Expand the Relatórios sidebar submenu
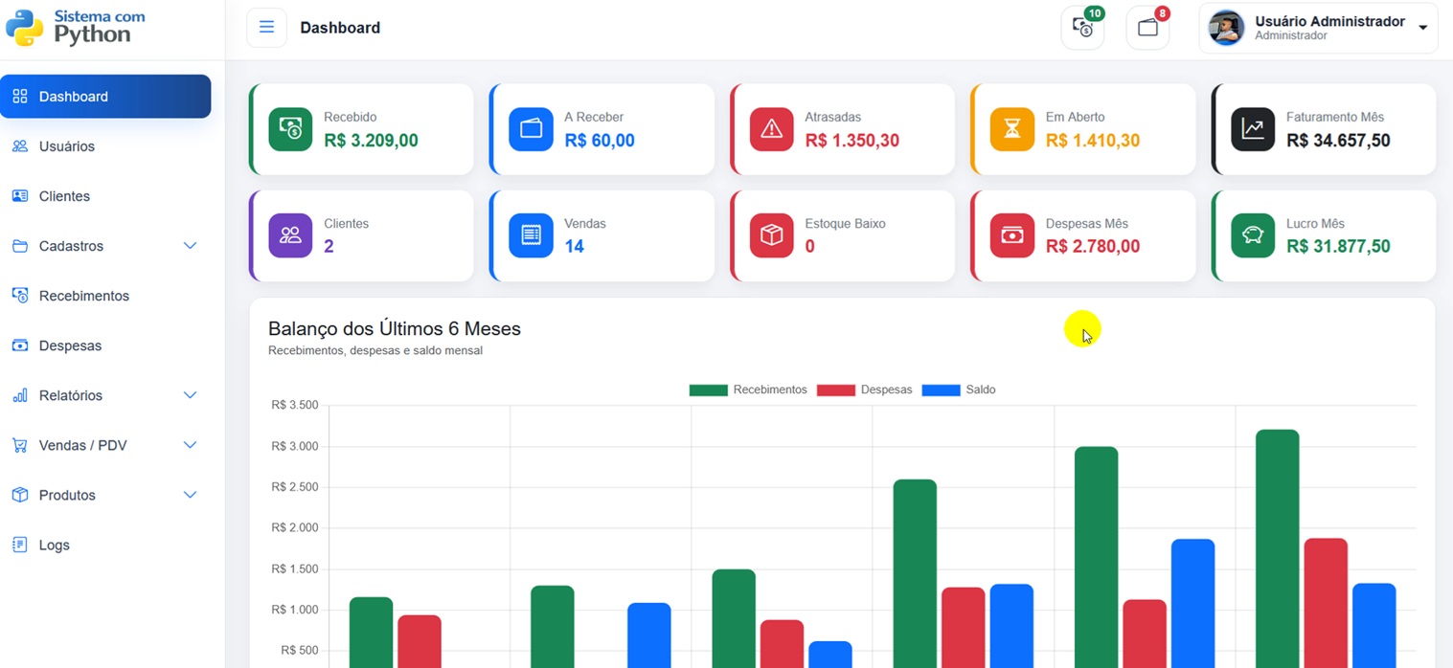The height and width of the screenshot is (668, 1453). click(x=105, y=395)
